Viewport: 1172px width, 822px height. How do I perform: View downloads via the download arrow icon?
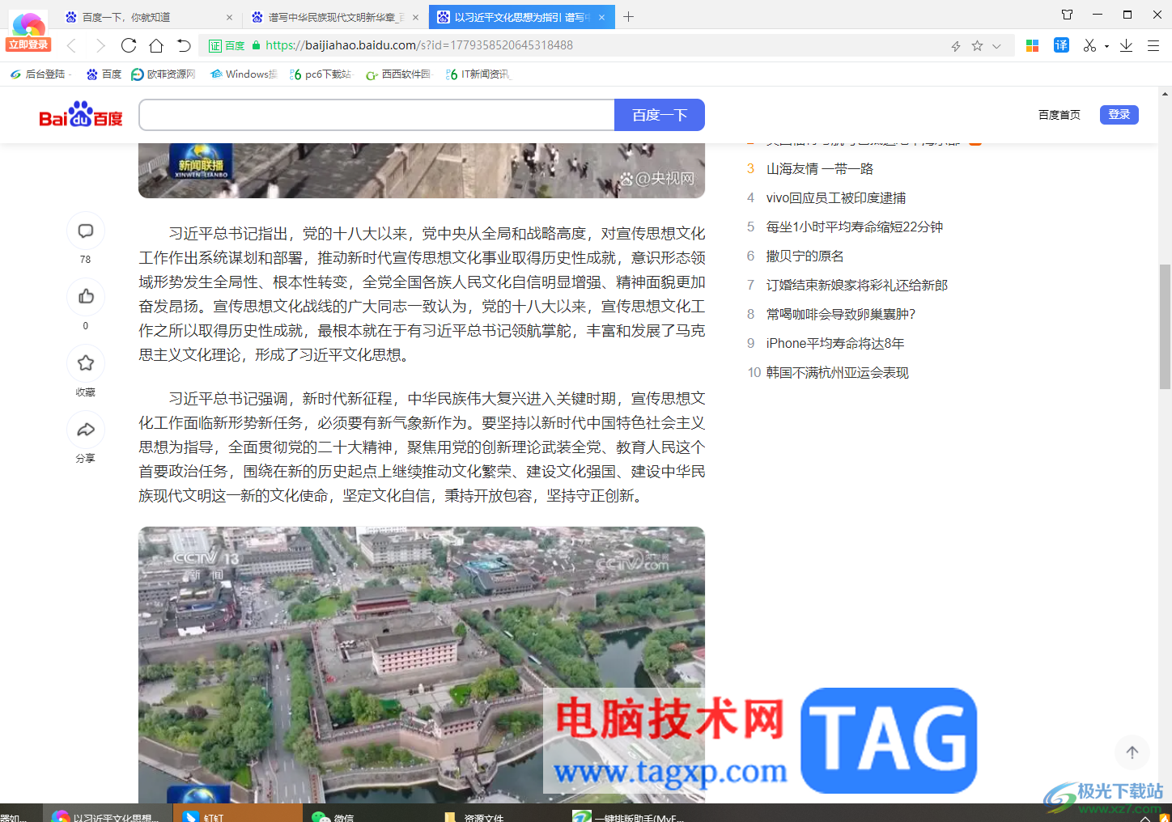[x=1126, y=45]
